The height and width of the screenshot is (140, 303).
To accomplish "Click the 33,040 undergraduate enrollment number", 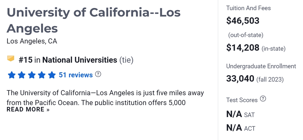I will coord(240,79).
